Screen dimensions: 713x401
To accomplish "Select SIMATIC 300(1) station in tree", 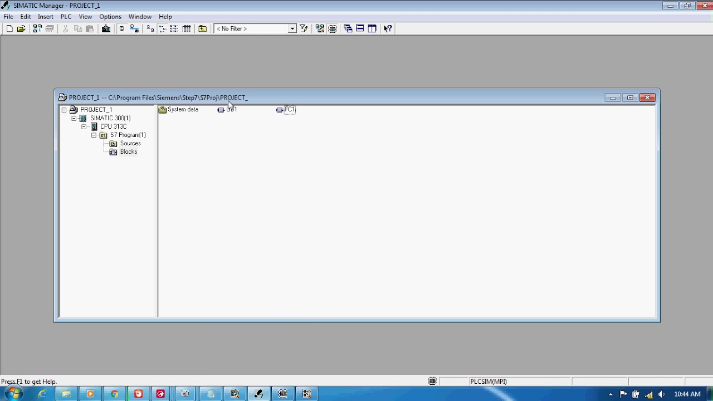I will tap(110, 118).
